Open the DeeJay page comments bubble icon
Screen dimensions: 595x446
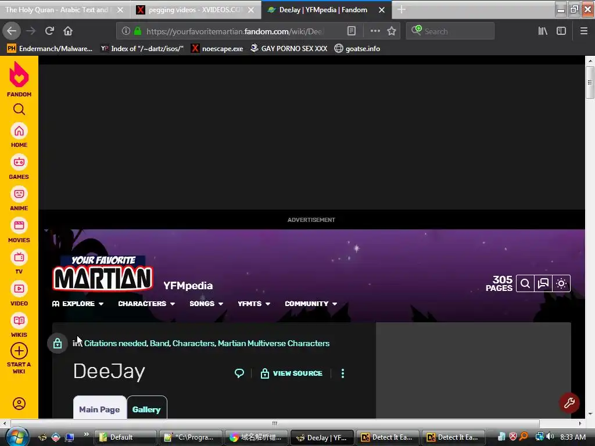[x=239, y=373]
